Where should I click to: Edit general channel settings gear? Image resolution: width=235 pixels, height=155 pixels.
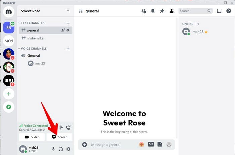(68, 30)
